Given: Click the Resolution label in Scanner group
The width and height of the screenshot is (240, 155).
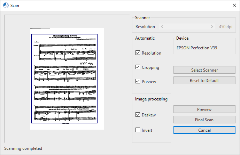Looking at the screenshot, I should click(145, 27).
